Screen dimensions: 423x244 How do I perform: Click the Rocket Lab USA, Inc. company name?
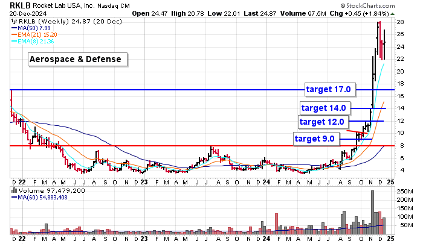[x=63, y=5]
